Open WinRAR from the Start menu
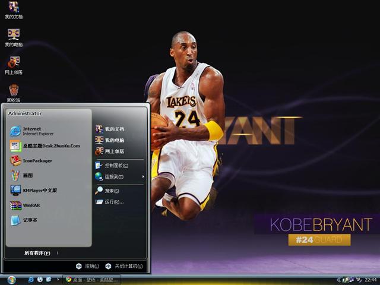 (31, 205)
